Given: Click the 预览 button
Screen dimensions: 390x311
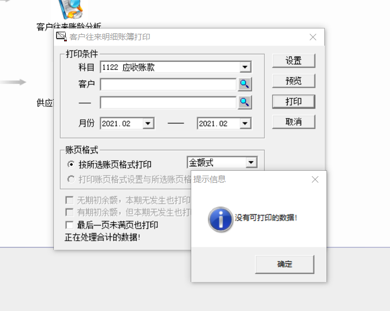Looking at the screenshot, I should point(294,81).
